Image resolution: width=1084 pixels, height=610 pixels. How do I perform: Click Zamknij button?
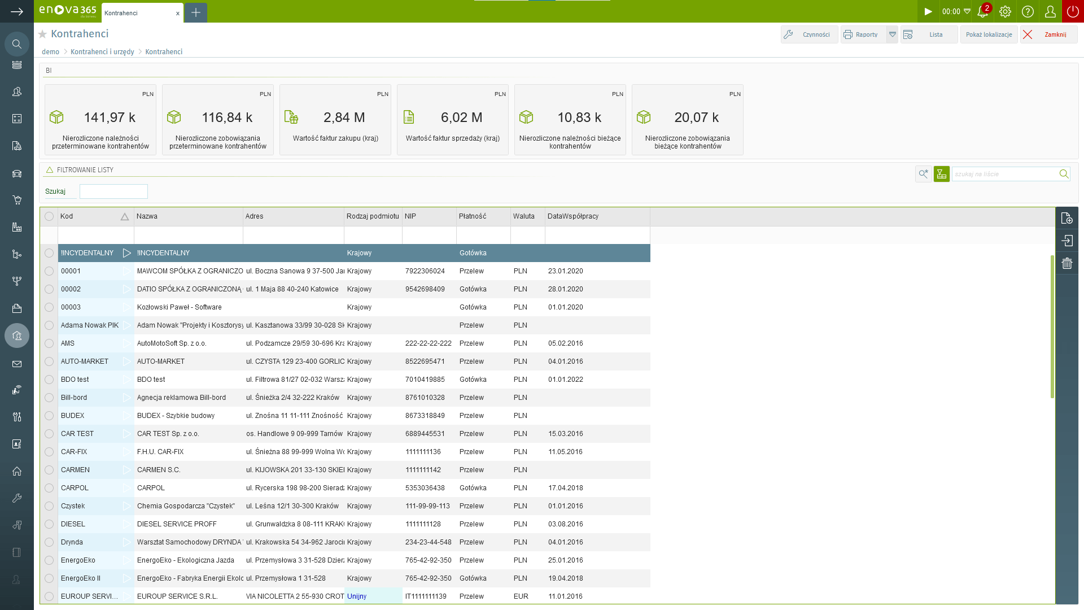point(1048,34)
